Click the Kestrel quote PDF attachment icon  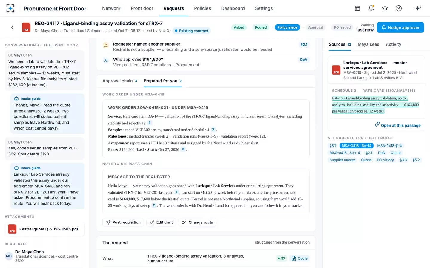tap(12, 229)
